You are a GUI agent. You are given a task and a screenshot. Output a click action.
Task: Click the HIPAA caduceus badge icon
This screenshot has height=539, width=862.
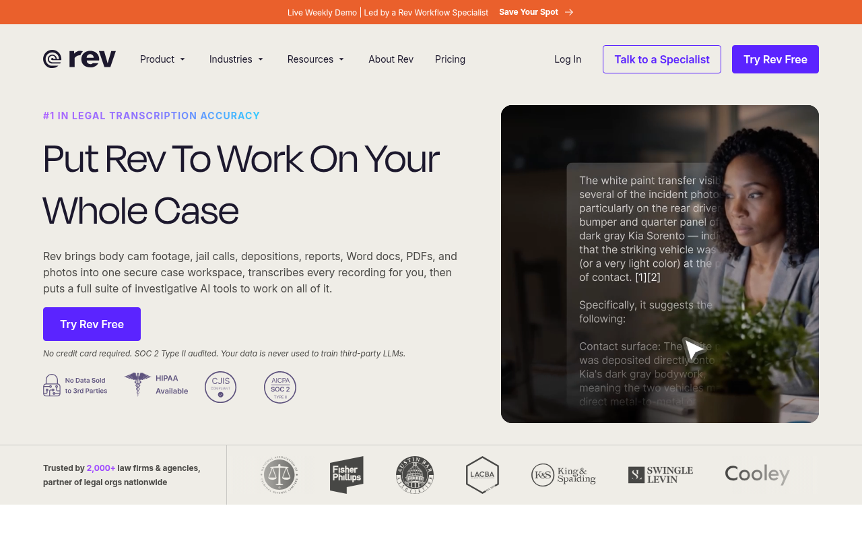point(137,384)
